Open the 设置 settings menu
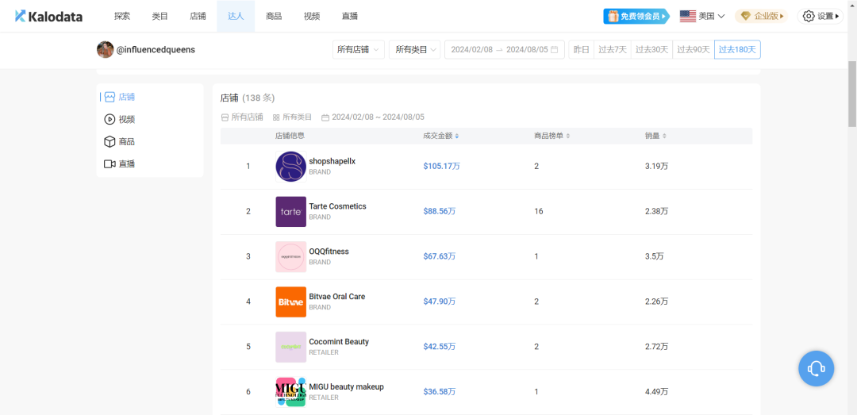The height and width of the screenshot is (415, 857). click(x=820, y=16)
